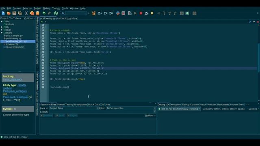Switch to the Git tab
This screenshot has width=260, height=146.
(102, 105)
